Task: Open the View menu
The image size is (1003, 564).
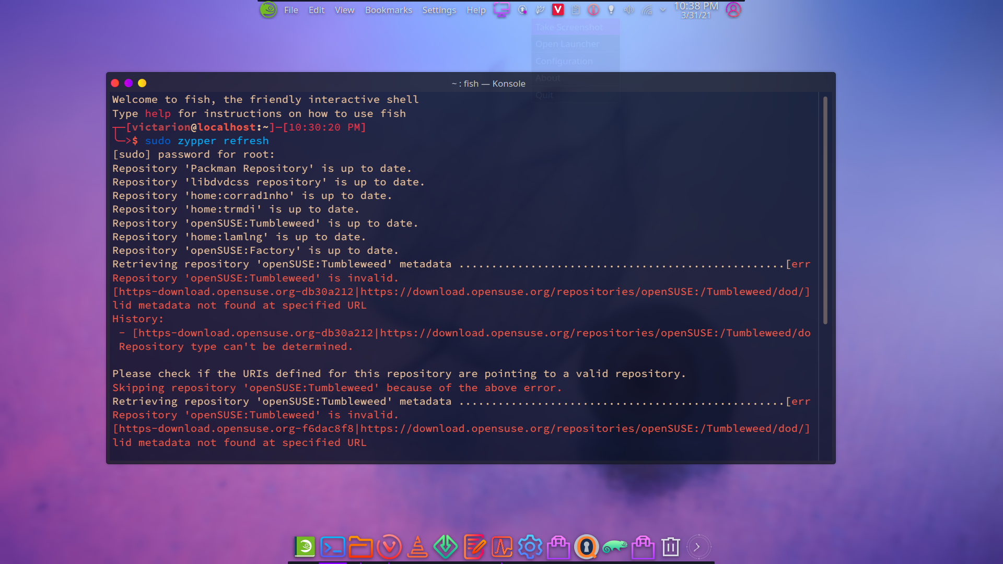Action: [344, 10]
